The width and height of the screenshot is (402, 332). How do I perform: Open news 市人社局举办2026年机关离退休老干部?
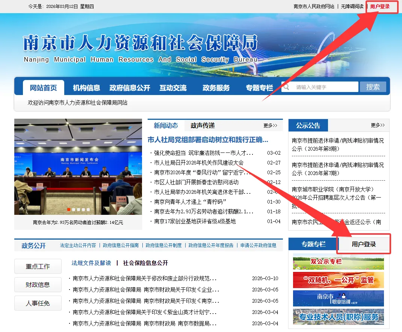[x=202, y=192]
